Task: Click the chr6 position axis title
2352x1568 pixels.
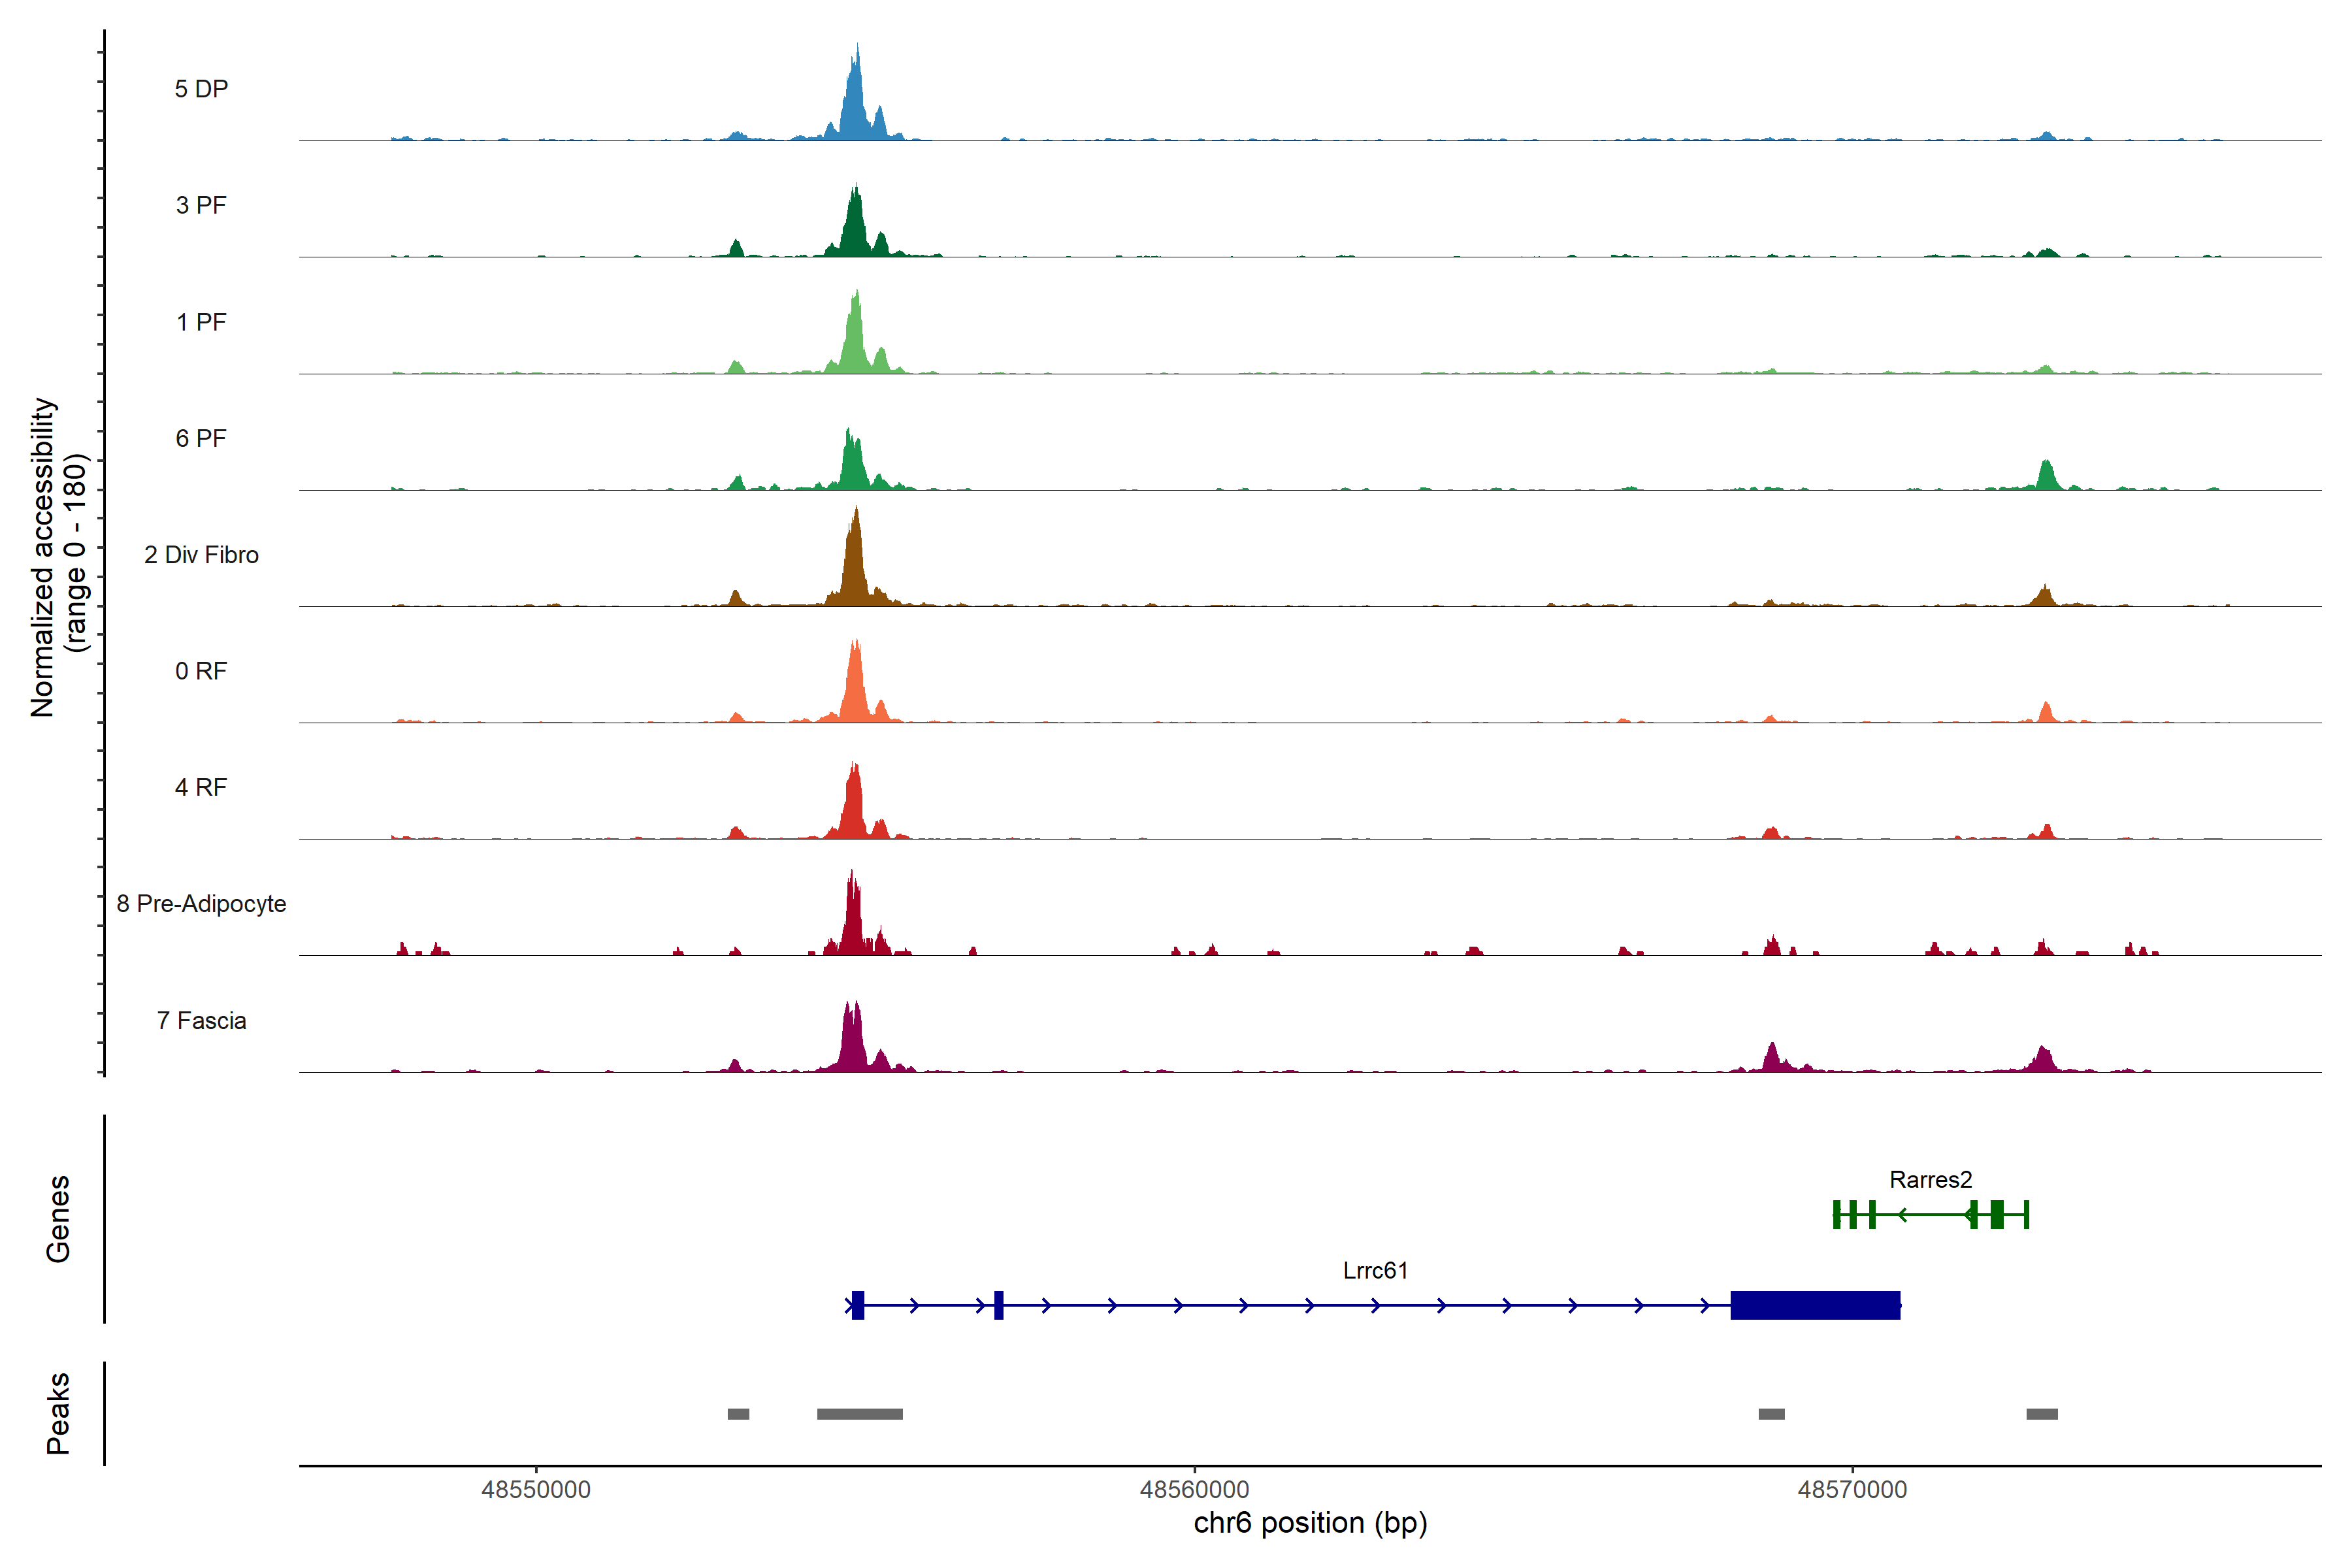Action: [1310, 1523]
